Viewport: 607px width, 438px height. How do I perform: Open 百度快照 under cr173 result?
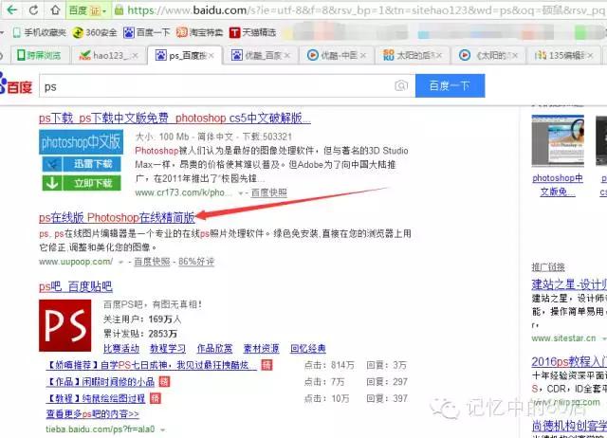(x=269, y=192)
